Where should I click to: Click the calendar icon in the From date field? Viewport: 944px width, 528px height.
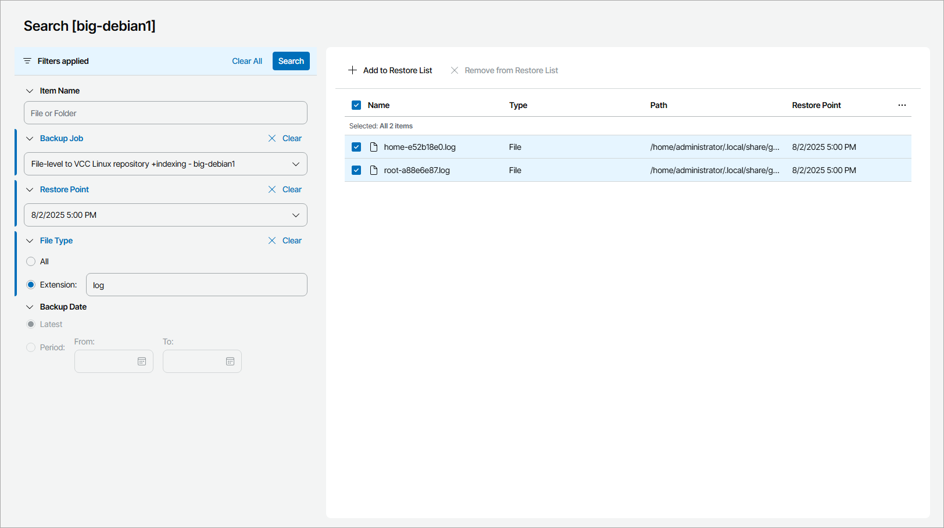[142, 361]
